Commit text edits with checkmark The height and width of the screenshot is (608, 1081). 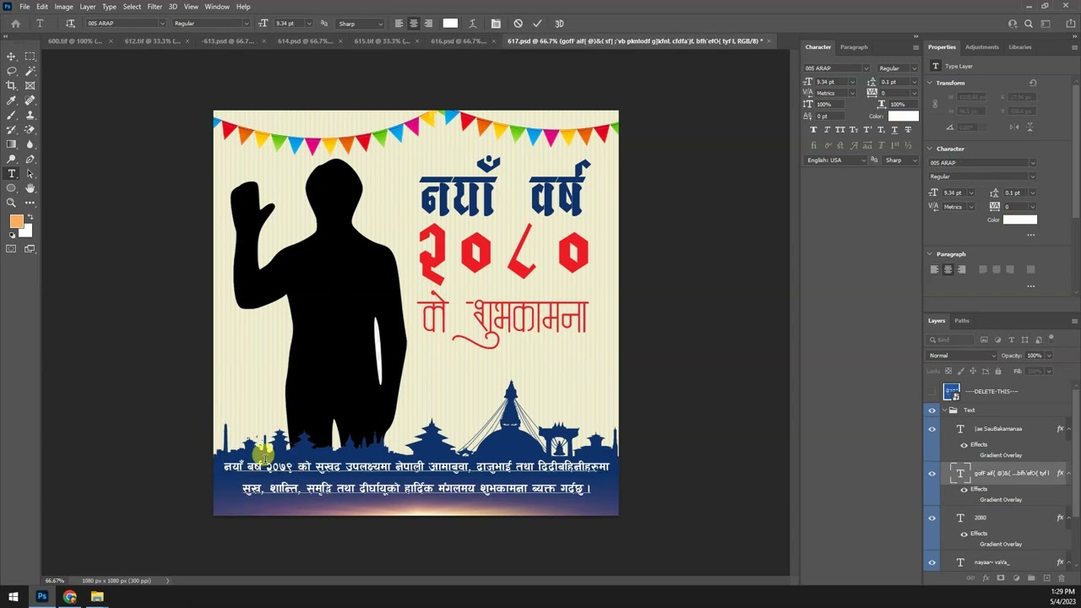pyautogui.click(x=537, y=24)
